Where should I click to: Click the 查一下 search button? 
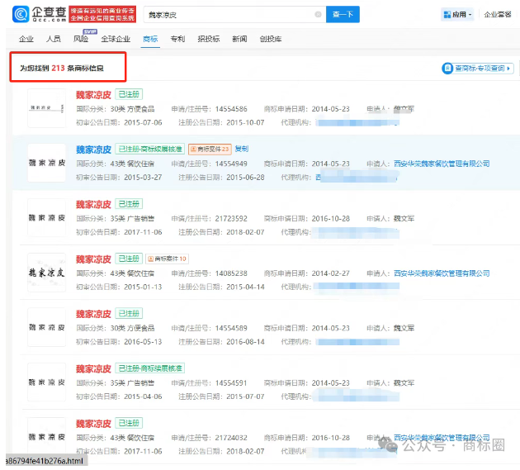(x=345, y=15)
